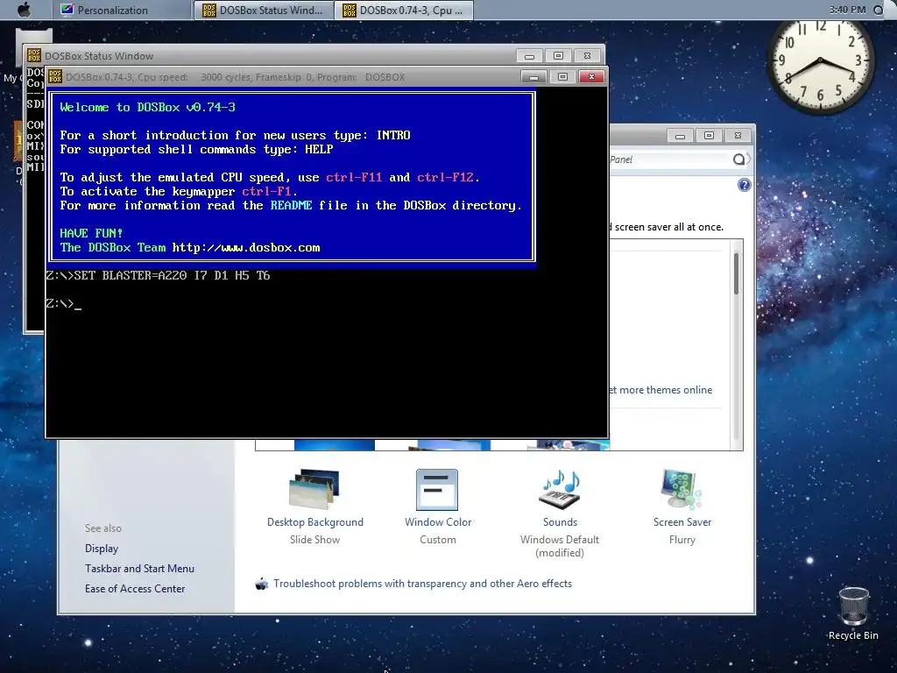Click Windows Default (modified) sound scheme text
Screen dimensions: 897x673
pyautogui.click(x=560, y=546)
